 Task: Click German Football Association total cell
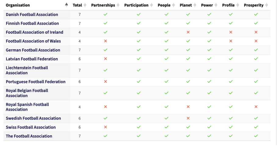pos(80,50)
